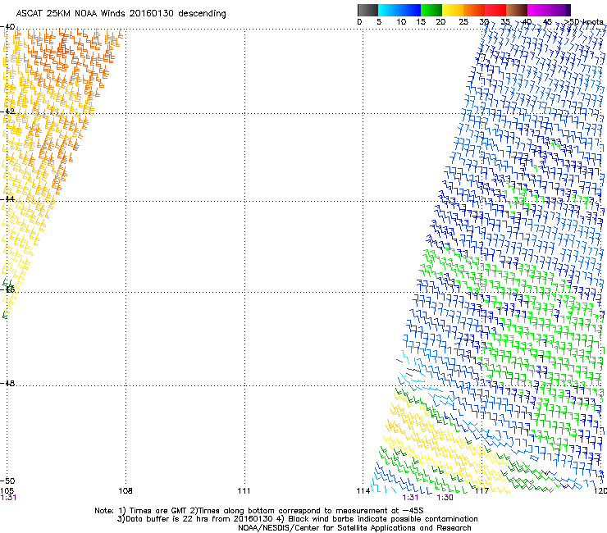
Task: Click the '-42' latitude label
Action: coord(7,112)
